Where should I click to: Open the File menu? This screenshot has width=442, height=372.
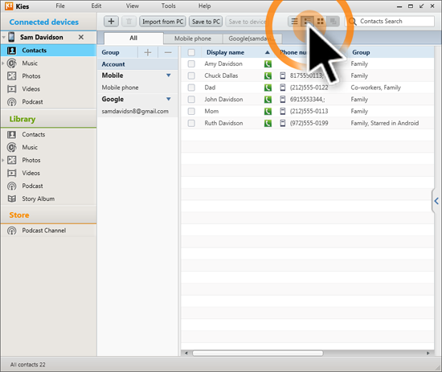point(60,6)
